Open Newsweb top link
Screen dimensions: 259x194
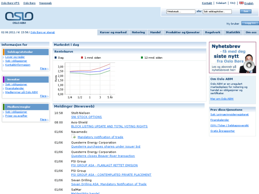point(46,3)
